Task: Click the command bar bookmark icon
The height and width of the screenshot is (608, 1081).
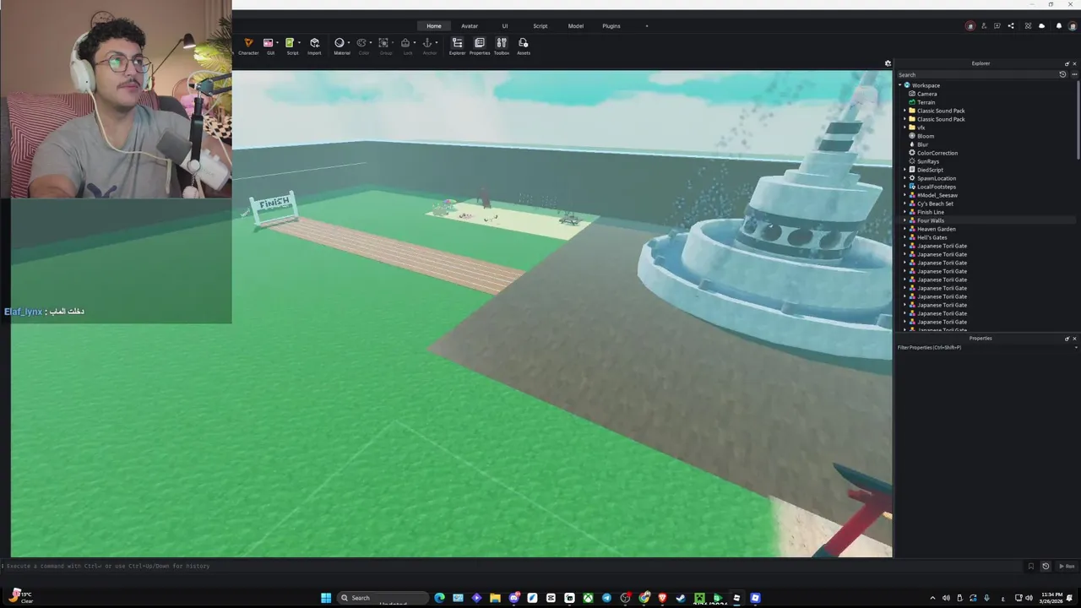Action: (1031, 567)
